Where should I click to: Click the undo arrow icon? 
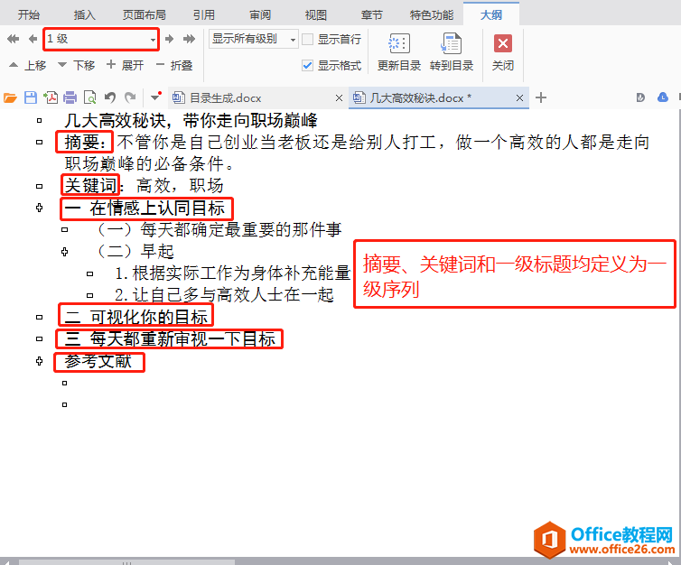point(110,97)
